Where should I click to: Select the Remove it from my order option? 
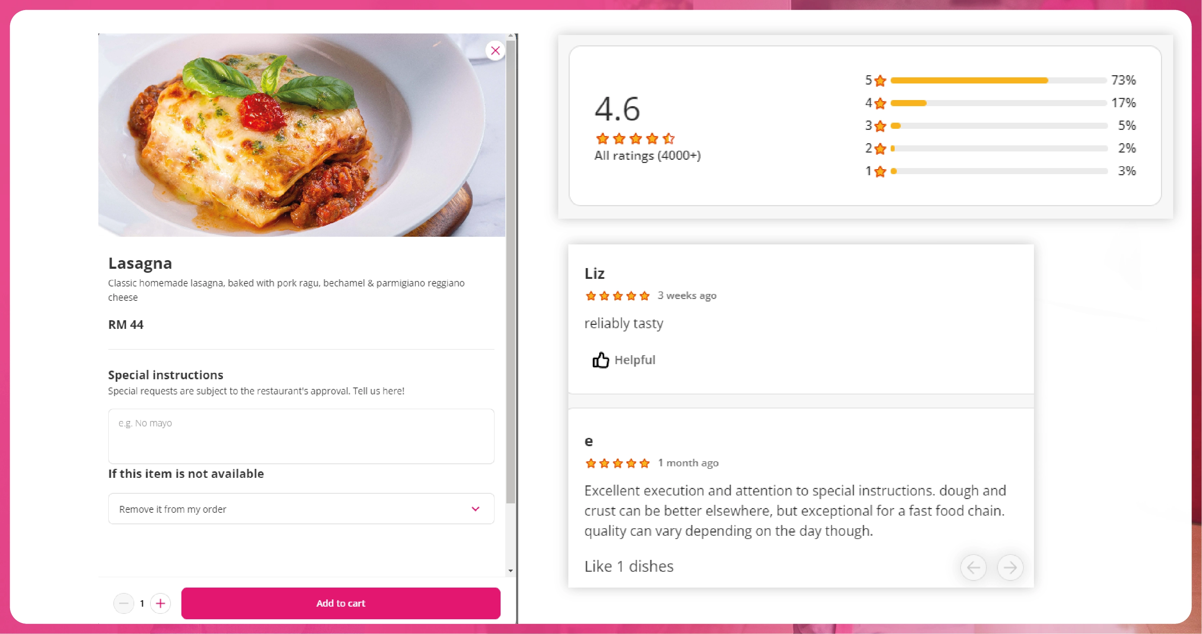[x=300, y=509]
